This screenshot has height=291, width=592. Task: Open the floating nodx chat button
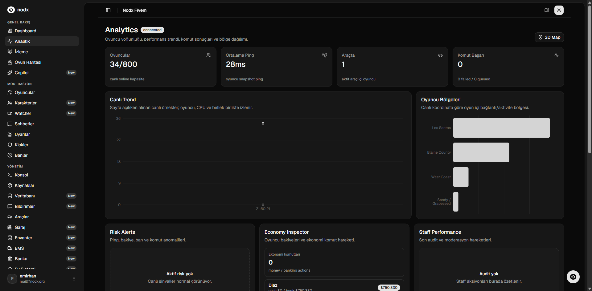tap(573, 277)
